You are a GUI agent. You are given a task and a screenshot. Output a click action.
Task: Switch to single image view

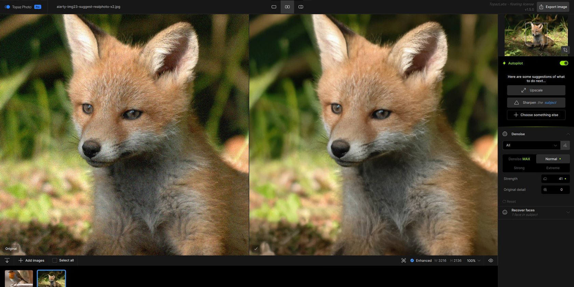(274, 7)
